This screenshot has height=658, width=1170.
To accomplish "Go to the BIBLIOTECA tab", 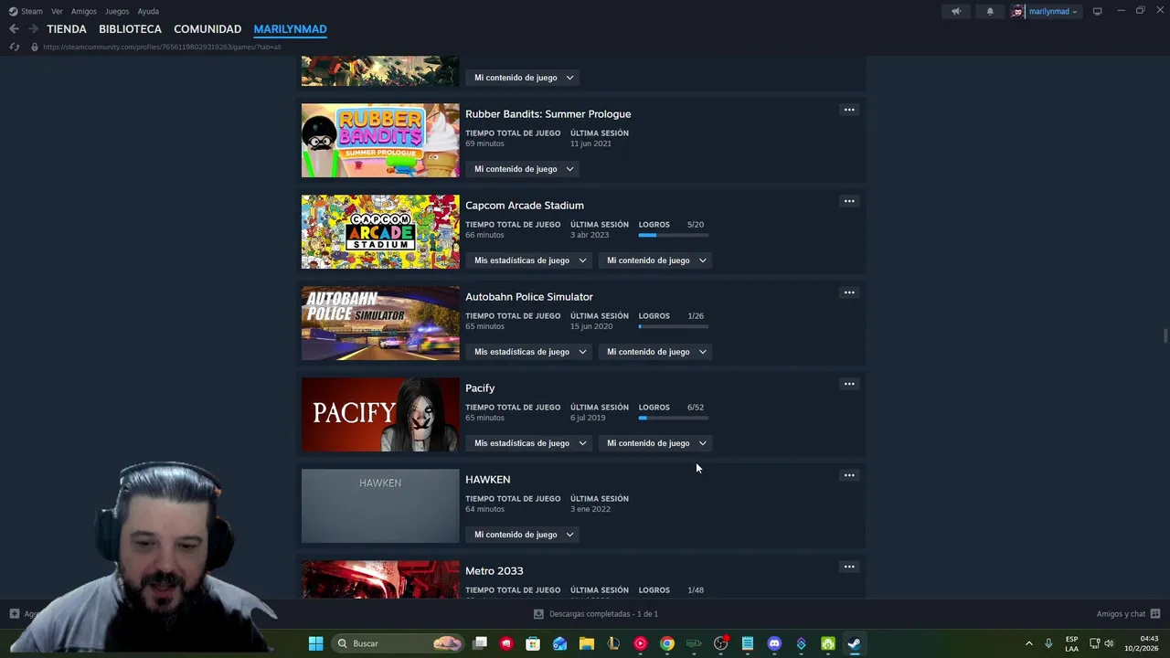I will [x=130, y=29].
